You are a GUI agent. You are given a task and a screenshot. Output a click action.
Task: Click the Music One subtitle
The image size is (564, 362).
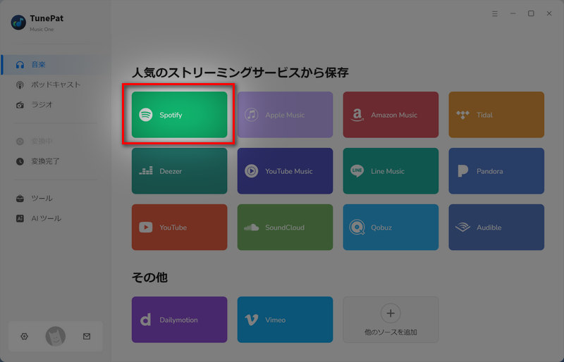(42, 30)
